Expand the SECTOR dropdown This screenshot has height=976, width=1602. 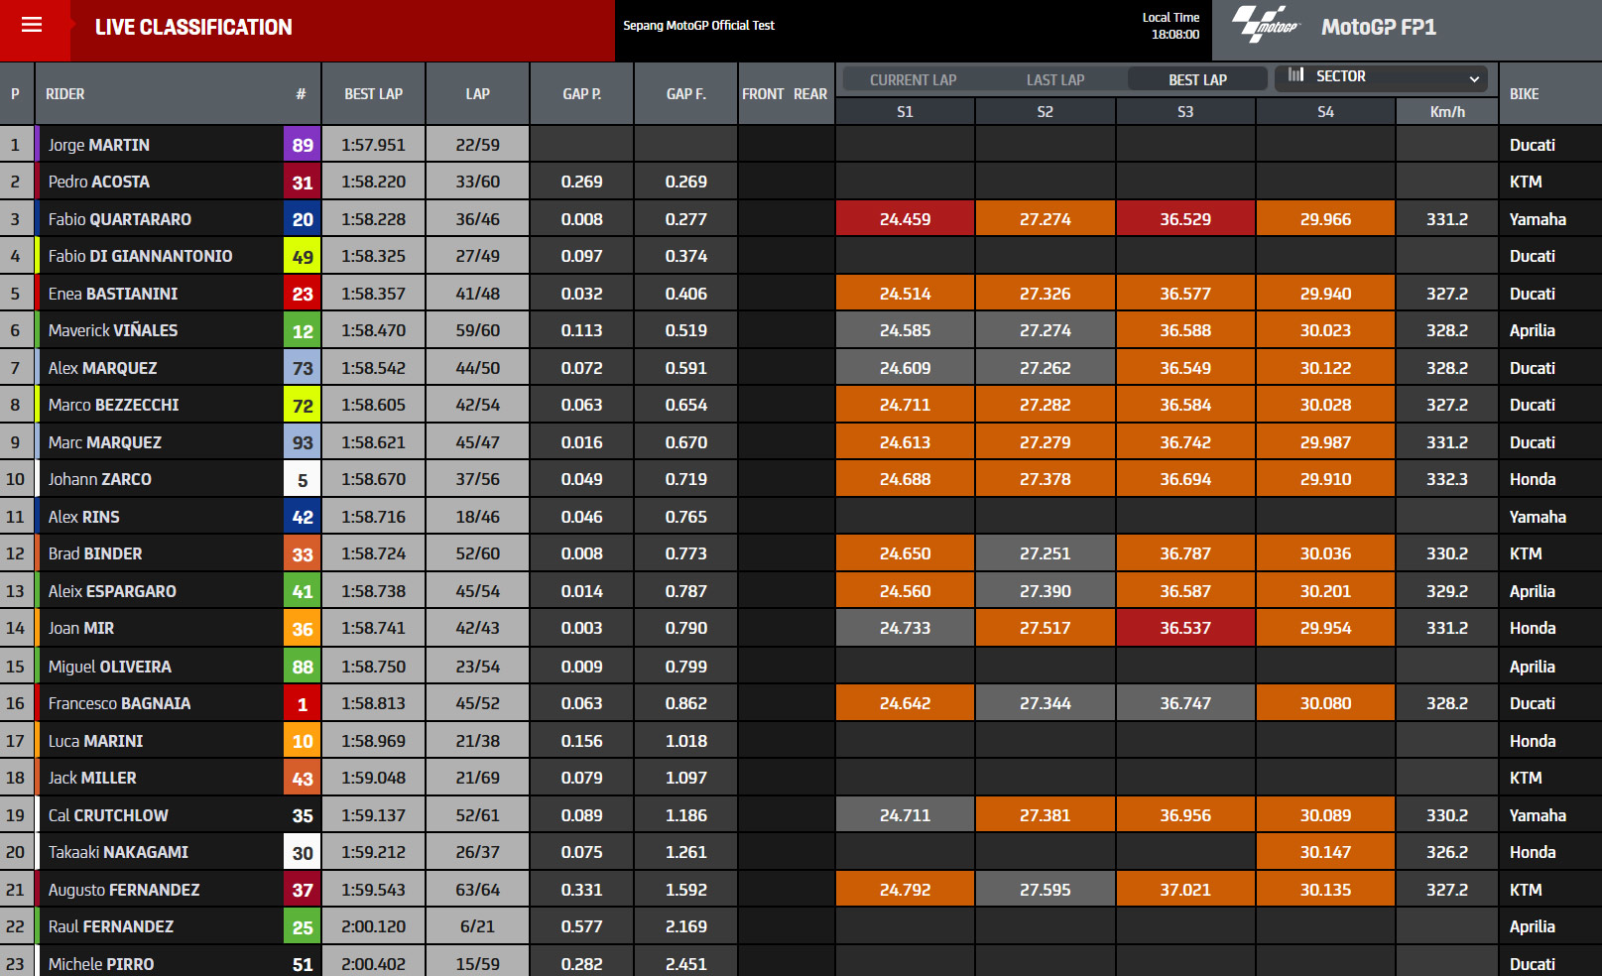1386,77
